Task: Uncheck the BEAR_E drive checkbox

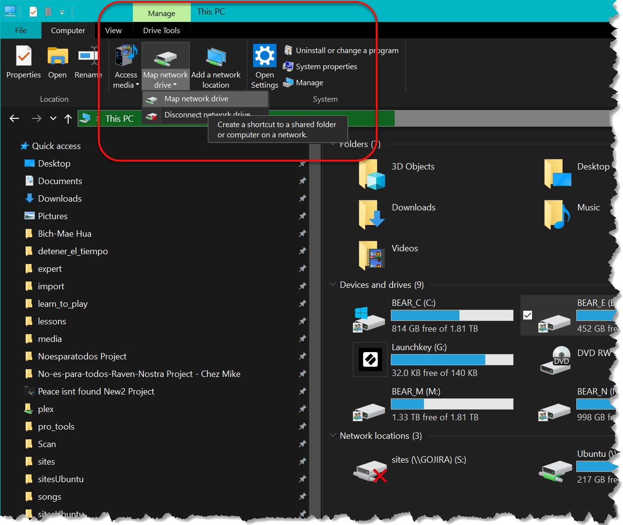Action: [528, 315]
